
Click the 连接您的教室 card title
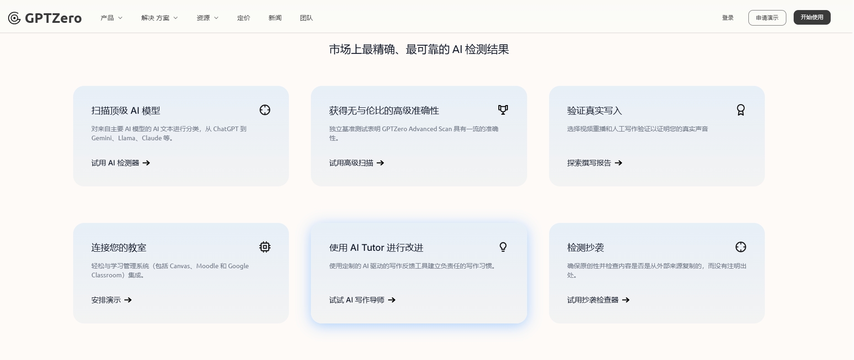click(119, 248)
